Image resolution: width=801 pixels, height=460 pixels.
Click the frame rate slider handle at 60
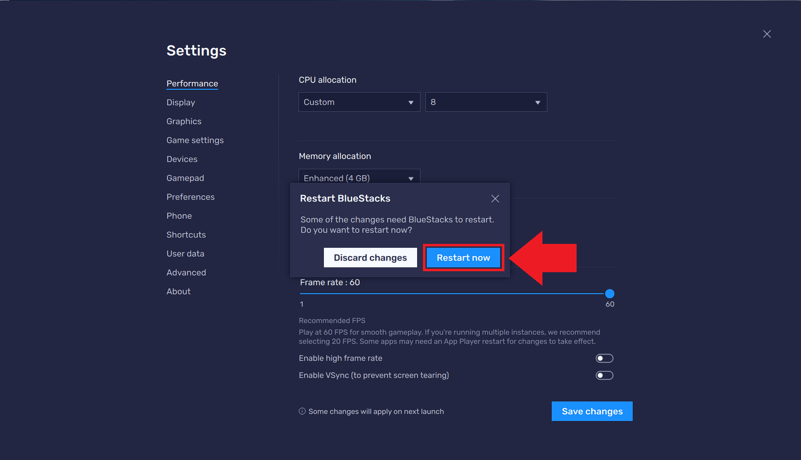[610, 294]
